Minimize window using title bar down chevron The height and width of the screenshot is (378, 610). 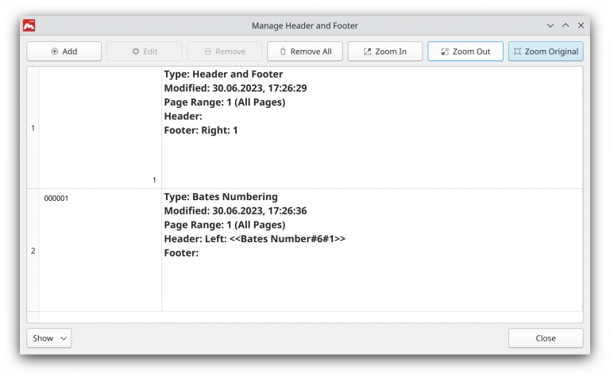tap(550, 25)
